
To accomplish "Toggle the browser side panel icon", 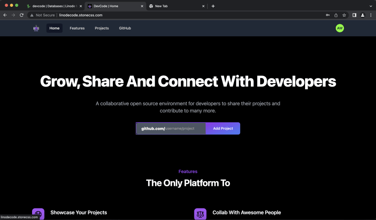I will point(354,15).
